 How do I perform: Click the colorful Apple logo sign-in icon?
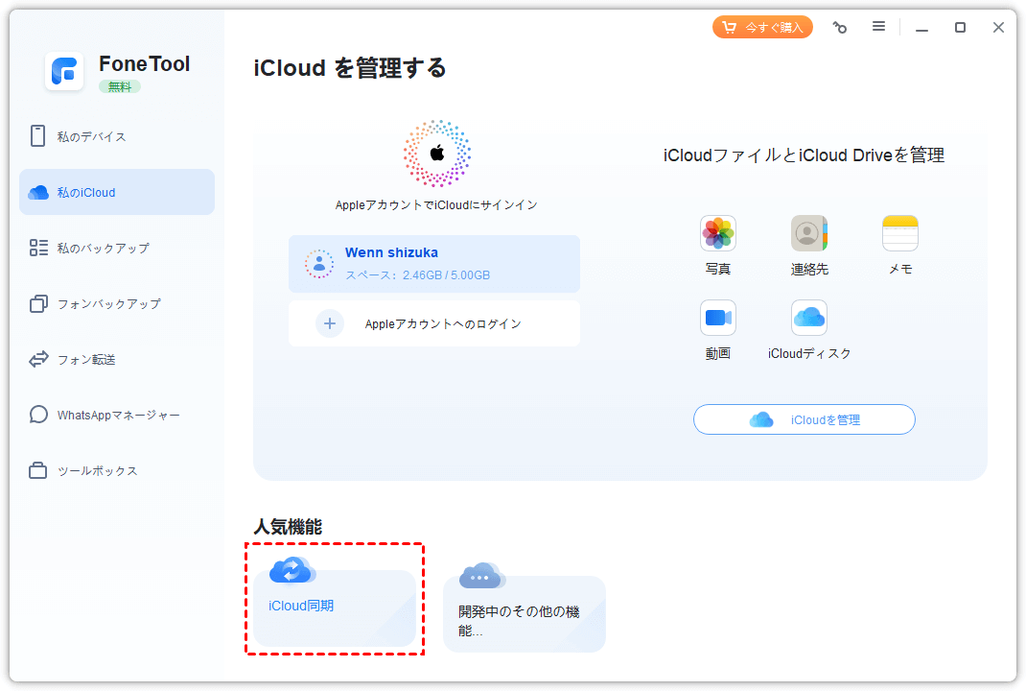(x=436, y=154)
